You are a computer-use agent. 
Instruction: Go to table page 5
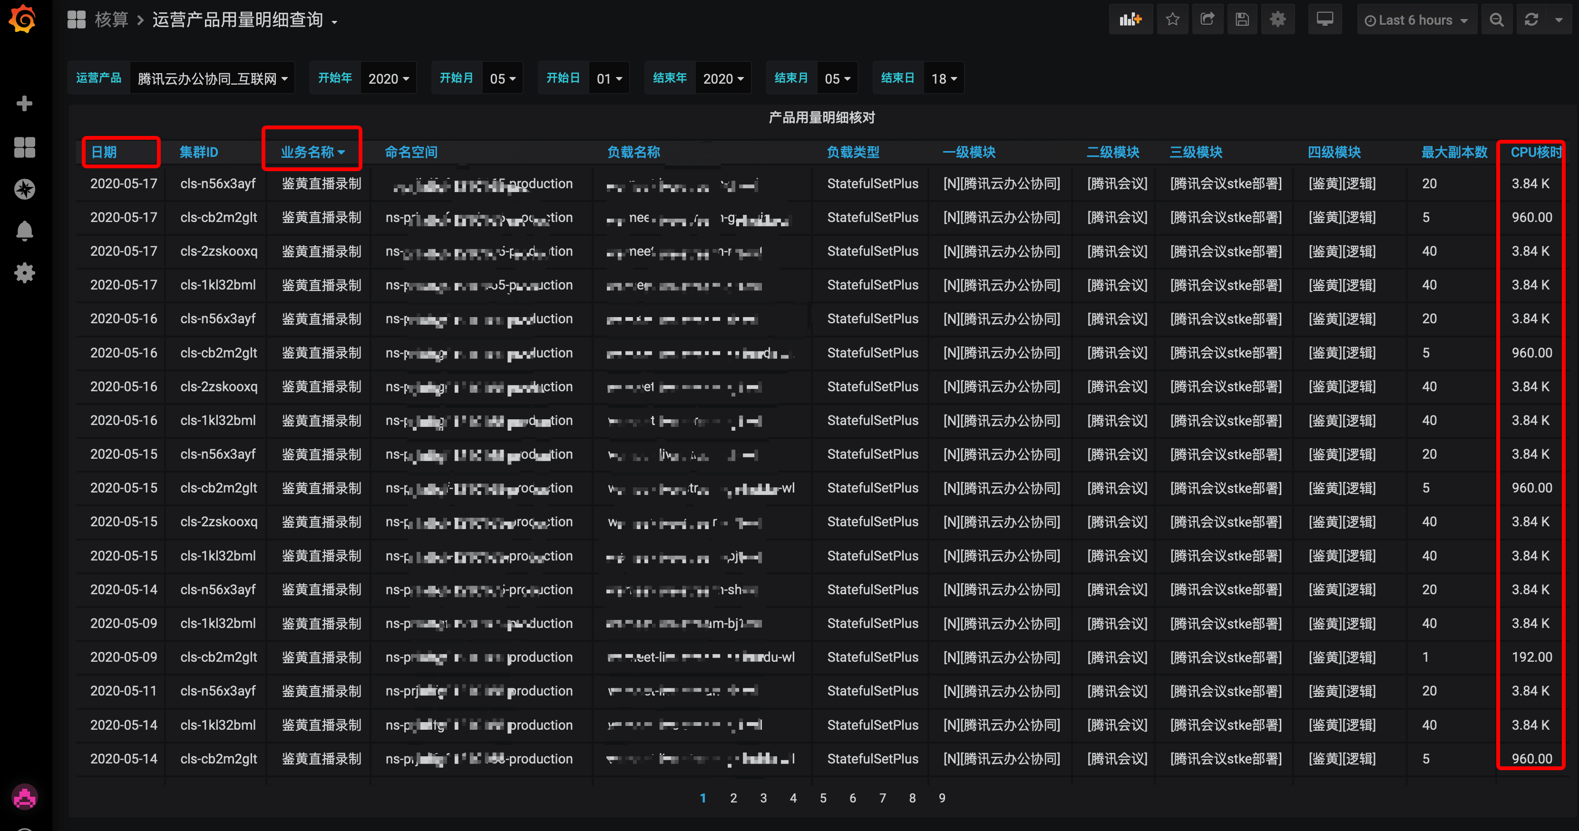[823, 798]
